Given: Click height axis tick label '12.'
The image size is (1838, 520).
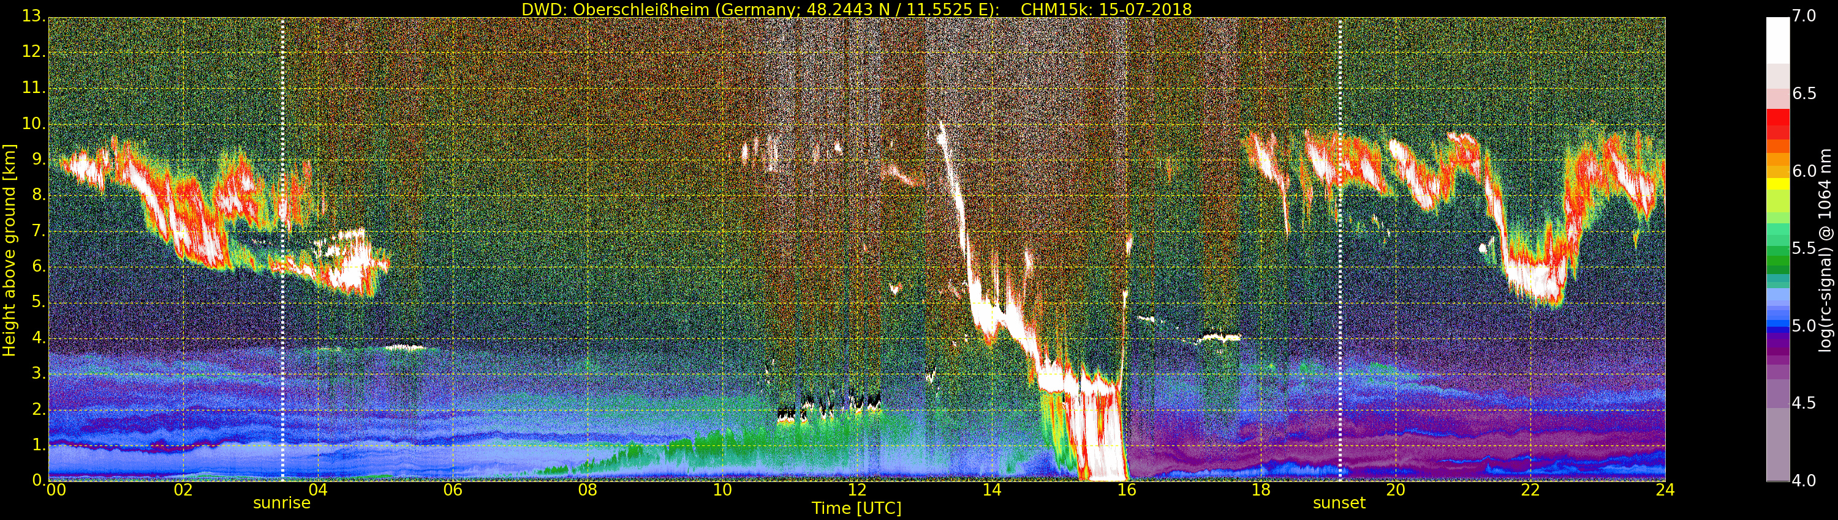Looking at the screenshot, I should point(33,51).
